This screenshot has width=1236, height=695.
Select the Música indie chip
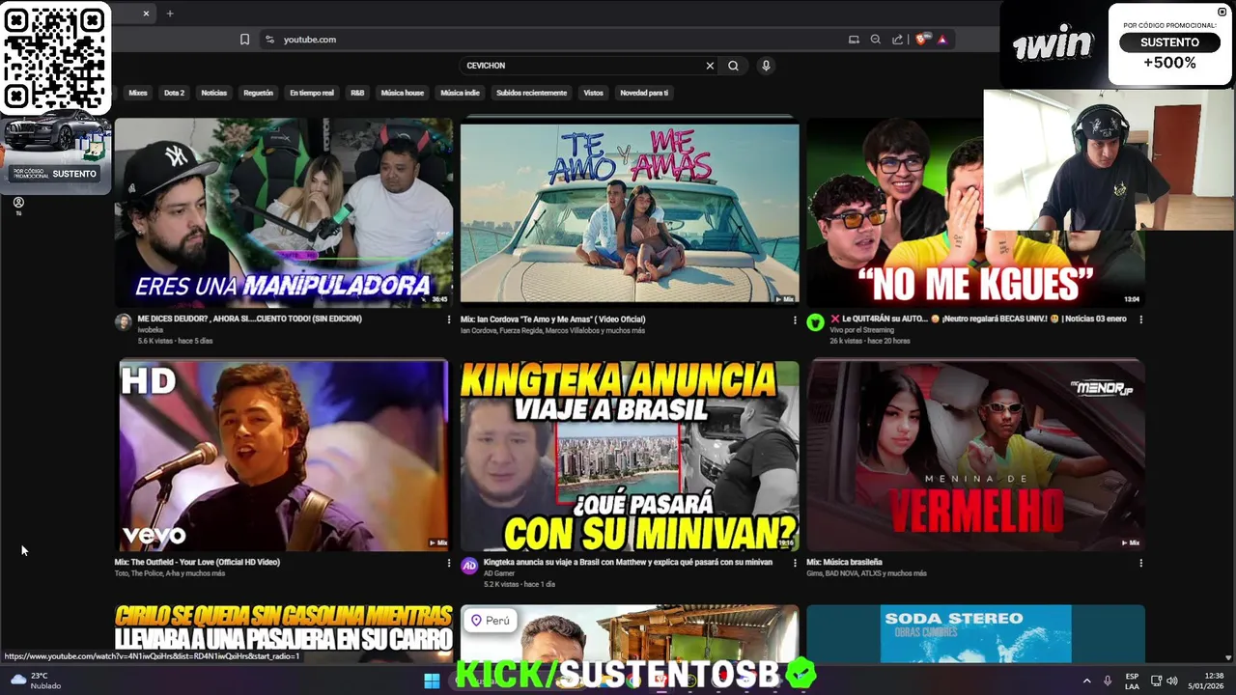click(x=460, y=93)
